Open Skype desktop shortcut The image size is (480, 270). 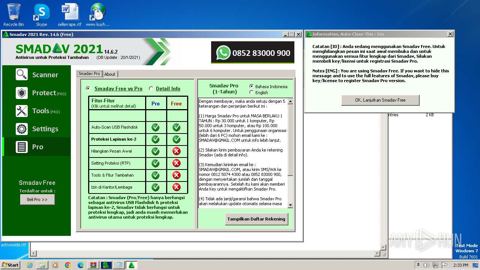click(x=41, y=15)
